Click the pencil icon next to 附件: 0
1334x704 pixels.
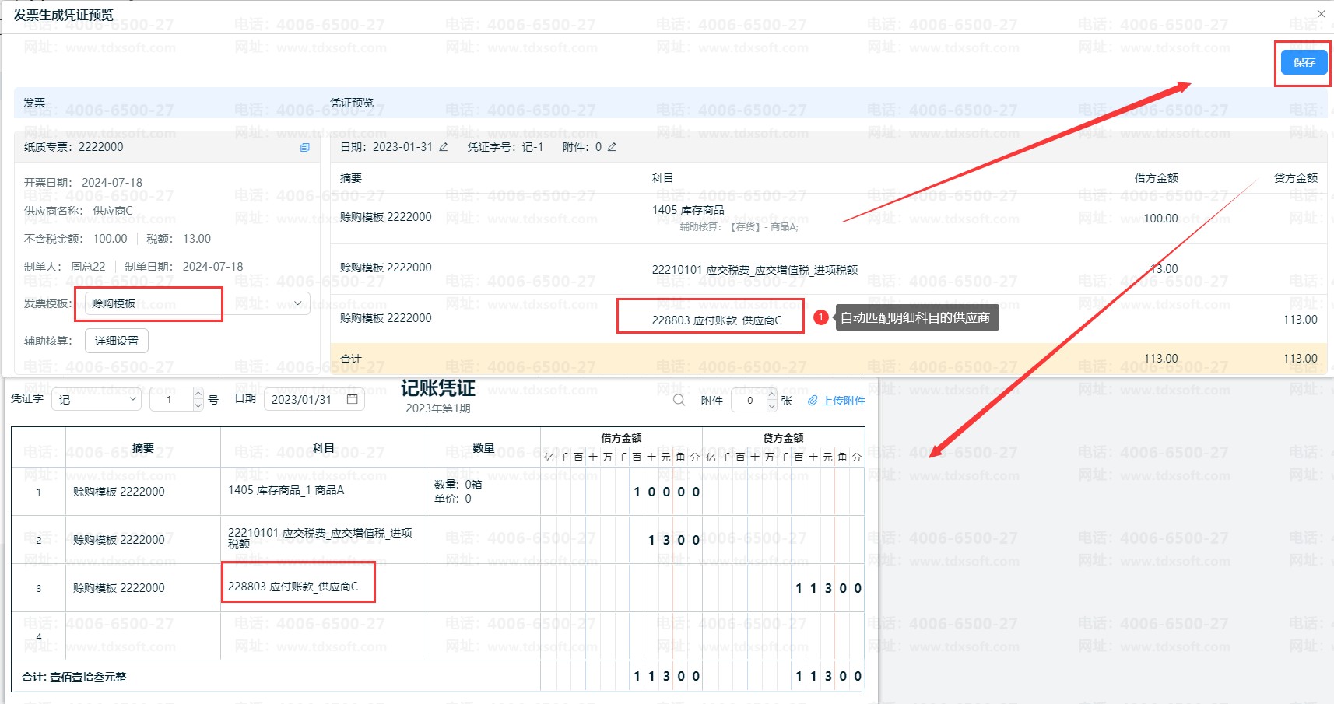612,147
